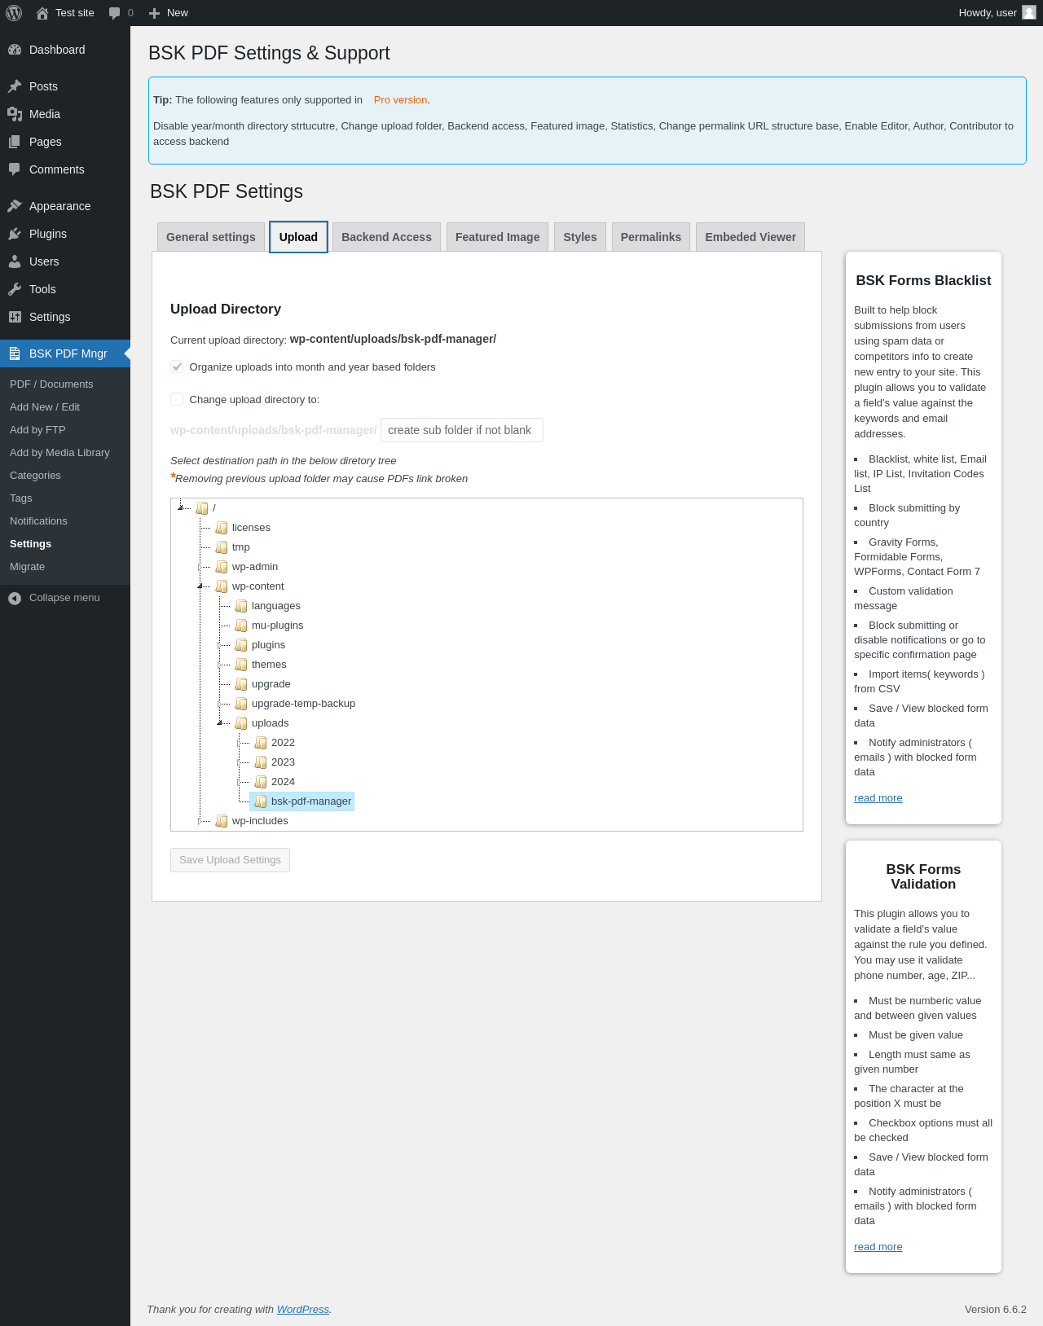Viewport: 1043px width, 1326px height.
Task: Open the Pages icon in the sidebar
Action: click(x=15, y=142)
